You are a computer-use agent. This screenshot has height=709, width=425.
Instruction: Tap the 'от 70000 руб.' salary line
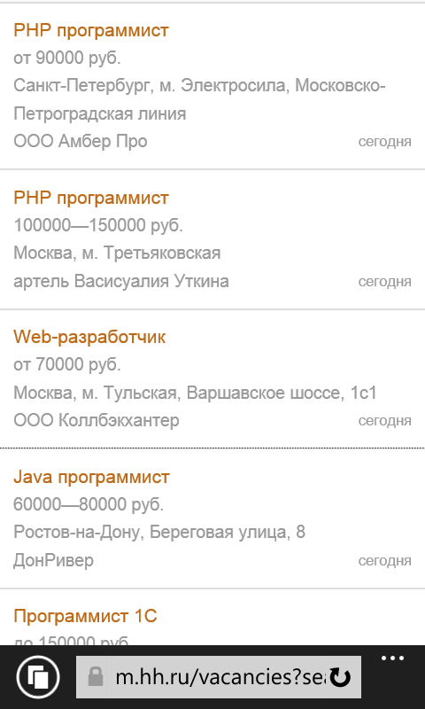coord(67,364)
